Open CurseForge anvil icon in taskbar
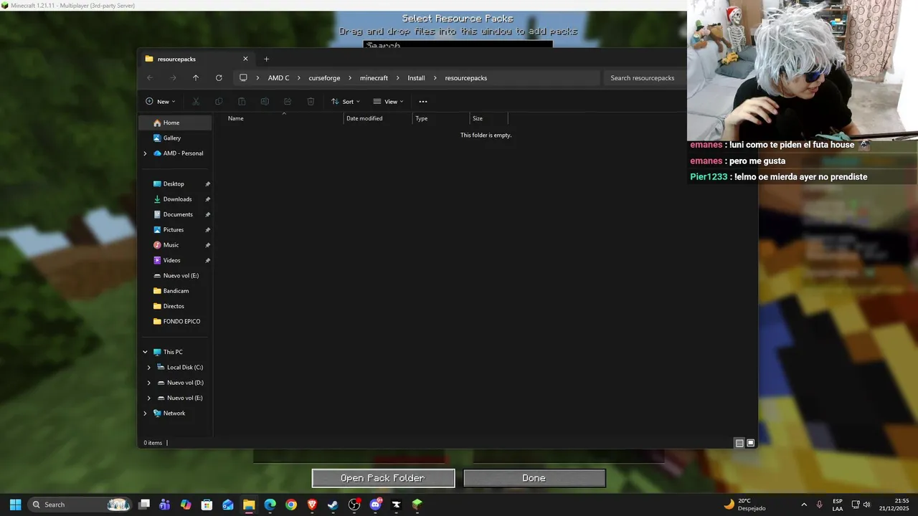The image size is (918, 516). pos(396,505)
